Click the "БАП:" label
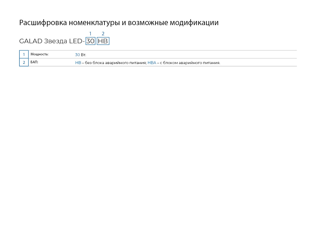 click(34, 62)
